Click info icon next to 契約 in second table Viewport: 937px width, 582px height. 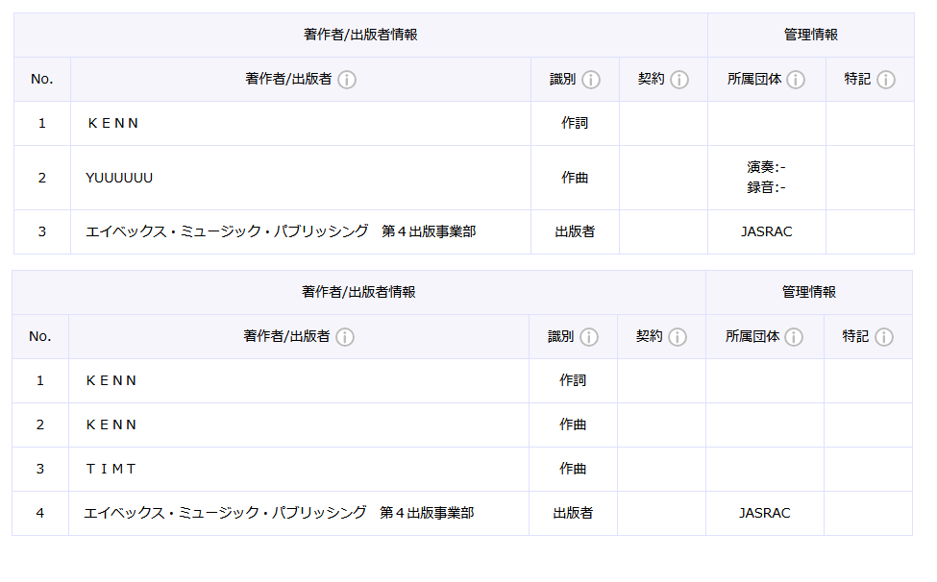[x=678, y=337]
